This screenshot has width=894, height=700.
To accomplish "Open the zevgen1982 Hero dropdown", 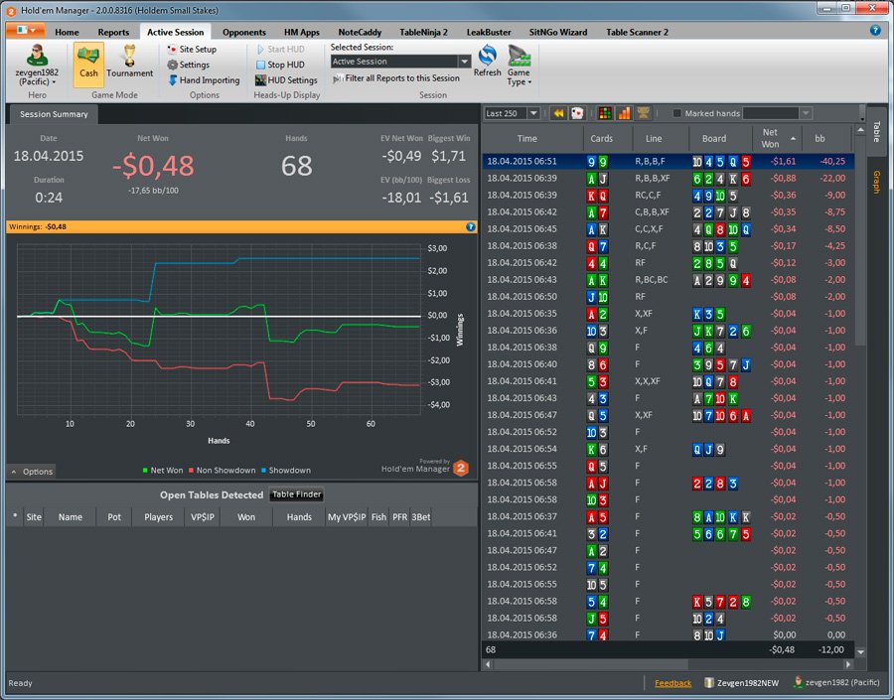I will click(37, 66).
